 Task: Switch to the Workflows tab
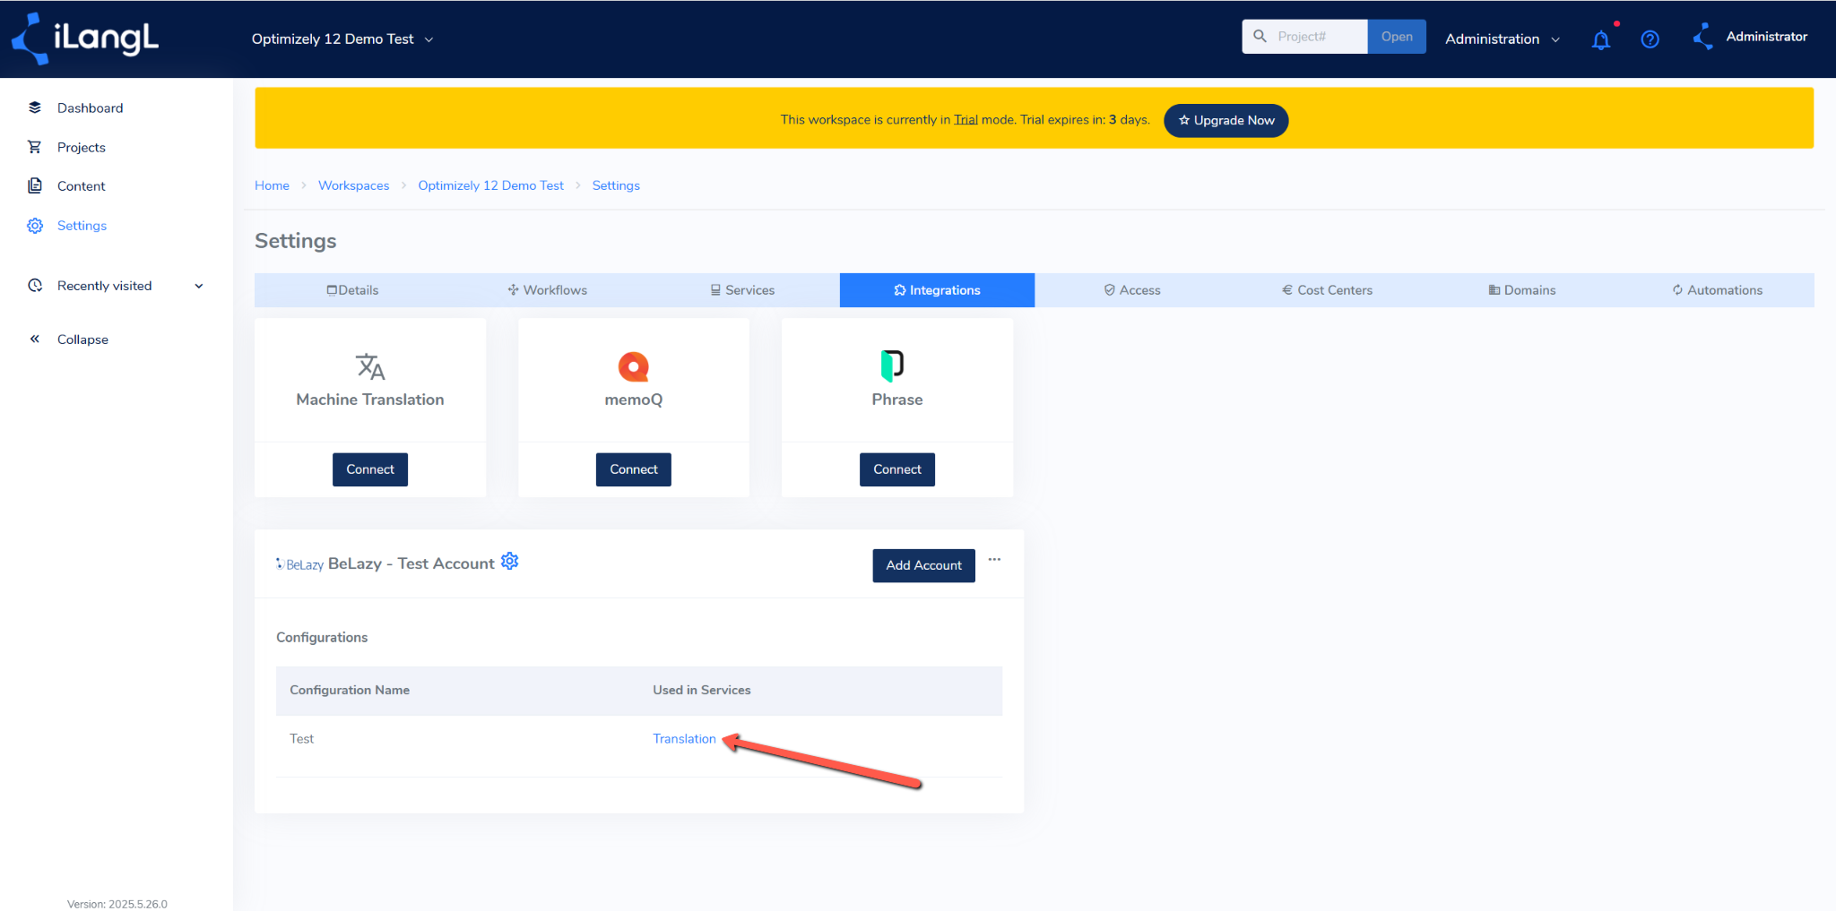pos(547,290)
